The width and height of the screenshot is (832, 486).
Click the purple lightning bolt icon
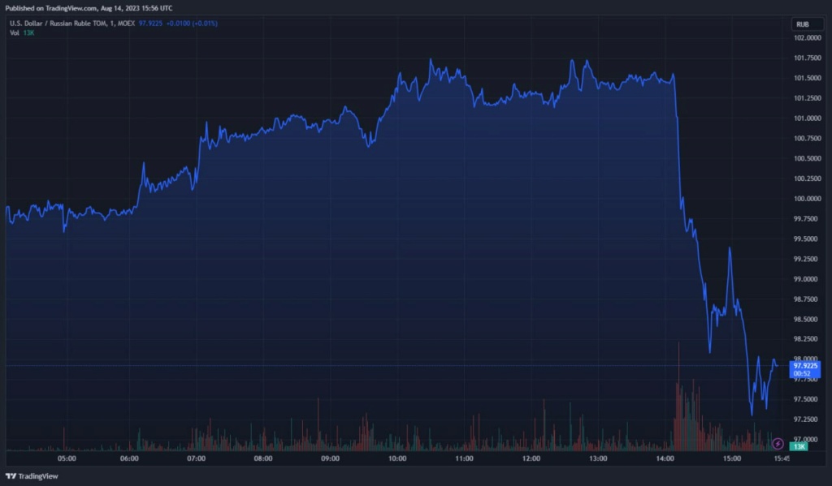pos(778,444)
